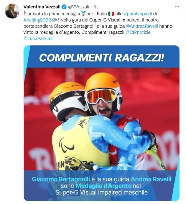
Task: Click the orange ski goggles in photo
Action: 101,96
